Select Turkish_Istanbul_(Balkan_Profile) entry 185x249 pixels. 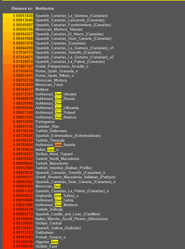(x=63, y=168)
